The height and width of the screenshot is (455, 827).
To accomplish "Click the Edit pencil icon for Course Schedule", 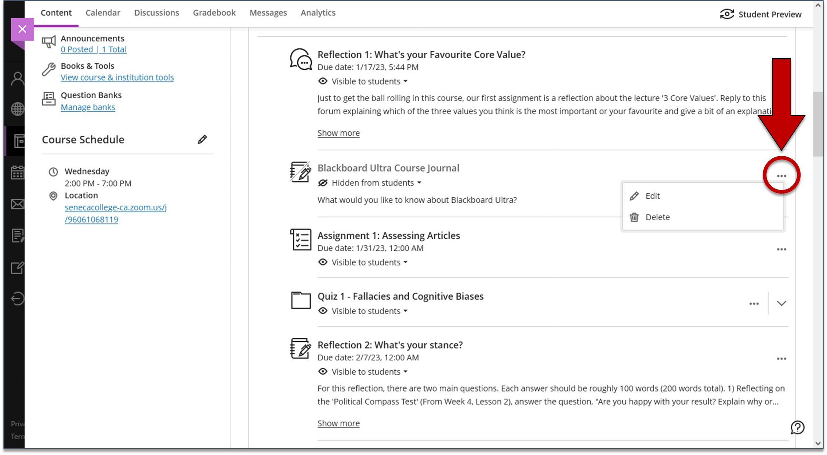I will click(x=202, y=139).
